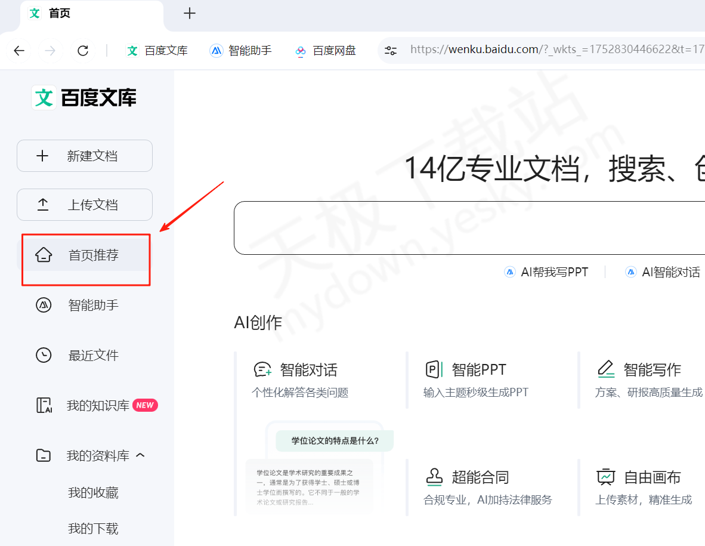This screenshot has width=705, height=546.
Task: Click the clock icon beside 最近文件
Action: tap(44, 355)
